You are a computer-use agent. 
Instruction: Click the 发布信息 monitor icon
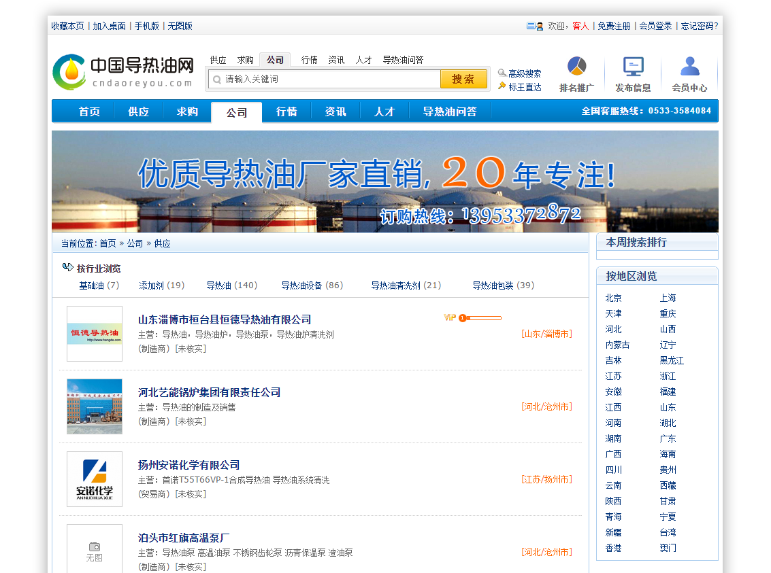tap(634, 67)
